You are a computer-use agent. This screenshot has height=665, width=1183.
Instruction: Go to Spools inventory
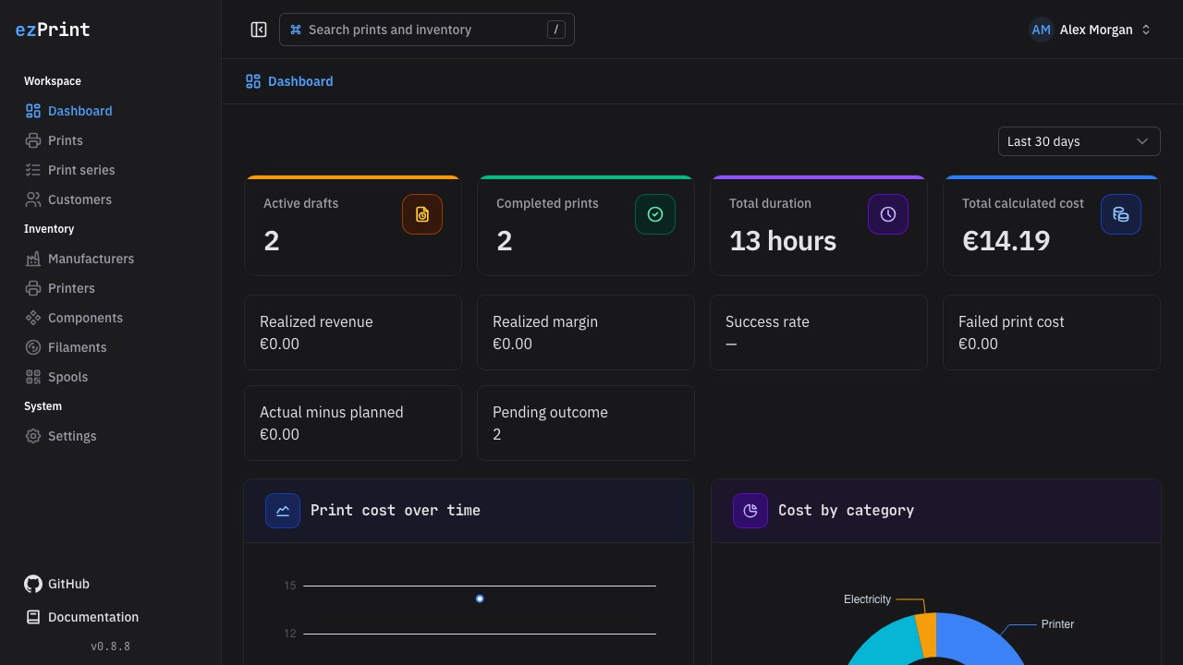pyautogui.click(x=111, y=377)
